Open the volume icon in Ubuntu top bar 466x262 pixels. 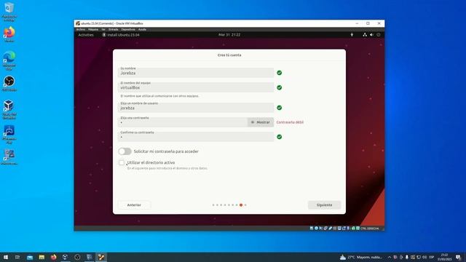[371, 35]
